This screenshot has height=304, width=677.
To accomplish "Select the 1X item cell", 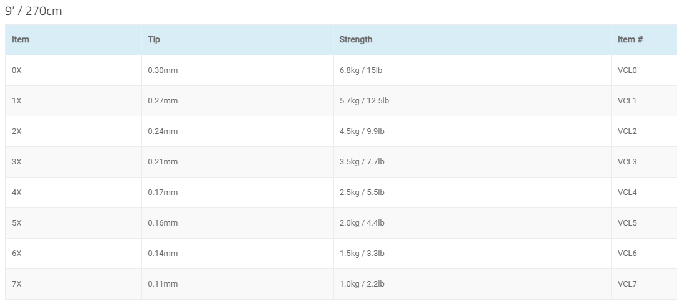I will pyautogui.click(x=73, y=101).
